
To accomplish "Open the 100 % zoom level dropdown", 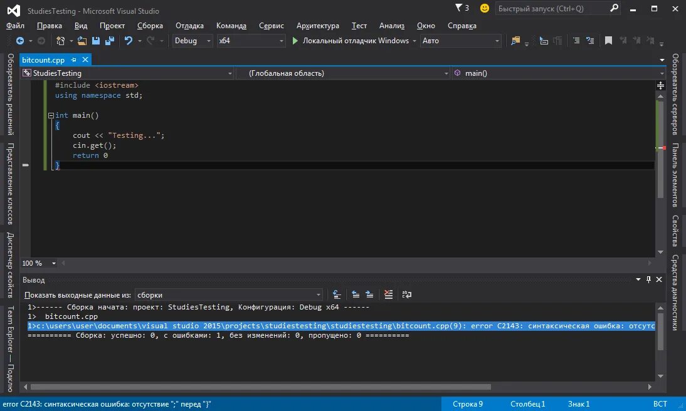I will click(40, 263).
